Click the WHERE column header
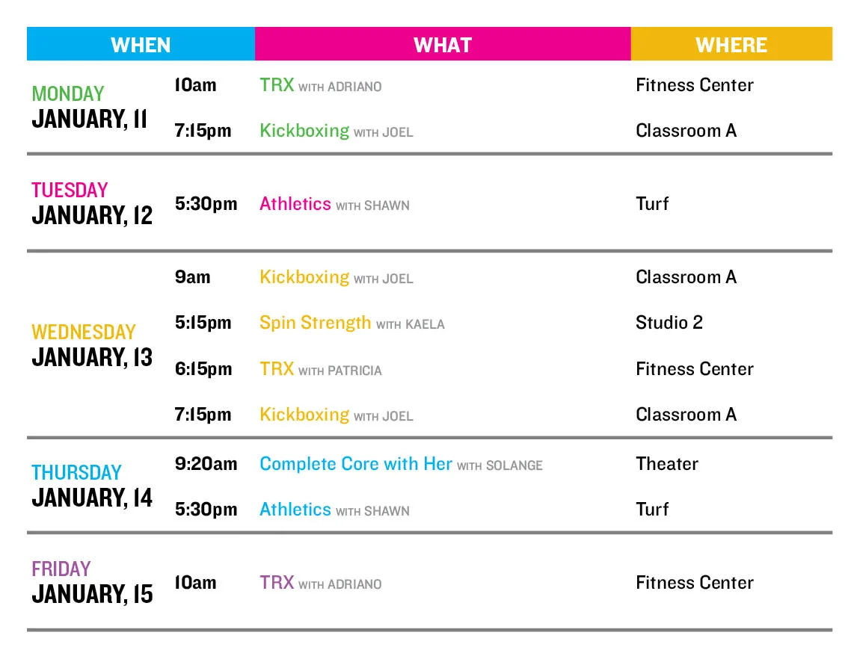Screen dimensions: 860x659 click(x=731, y=45)
